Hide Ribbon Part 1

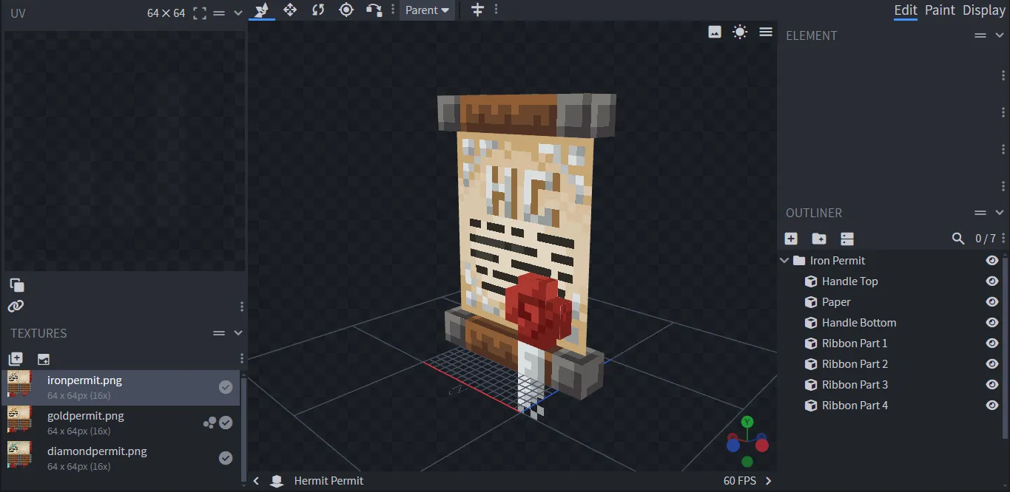point(992,343)
